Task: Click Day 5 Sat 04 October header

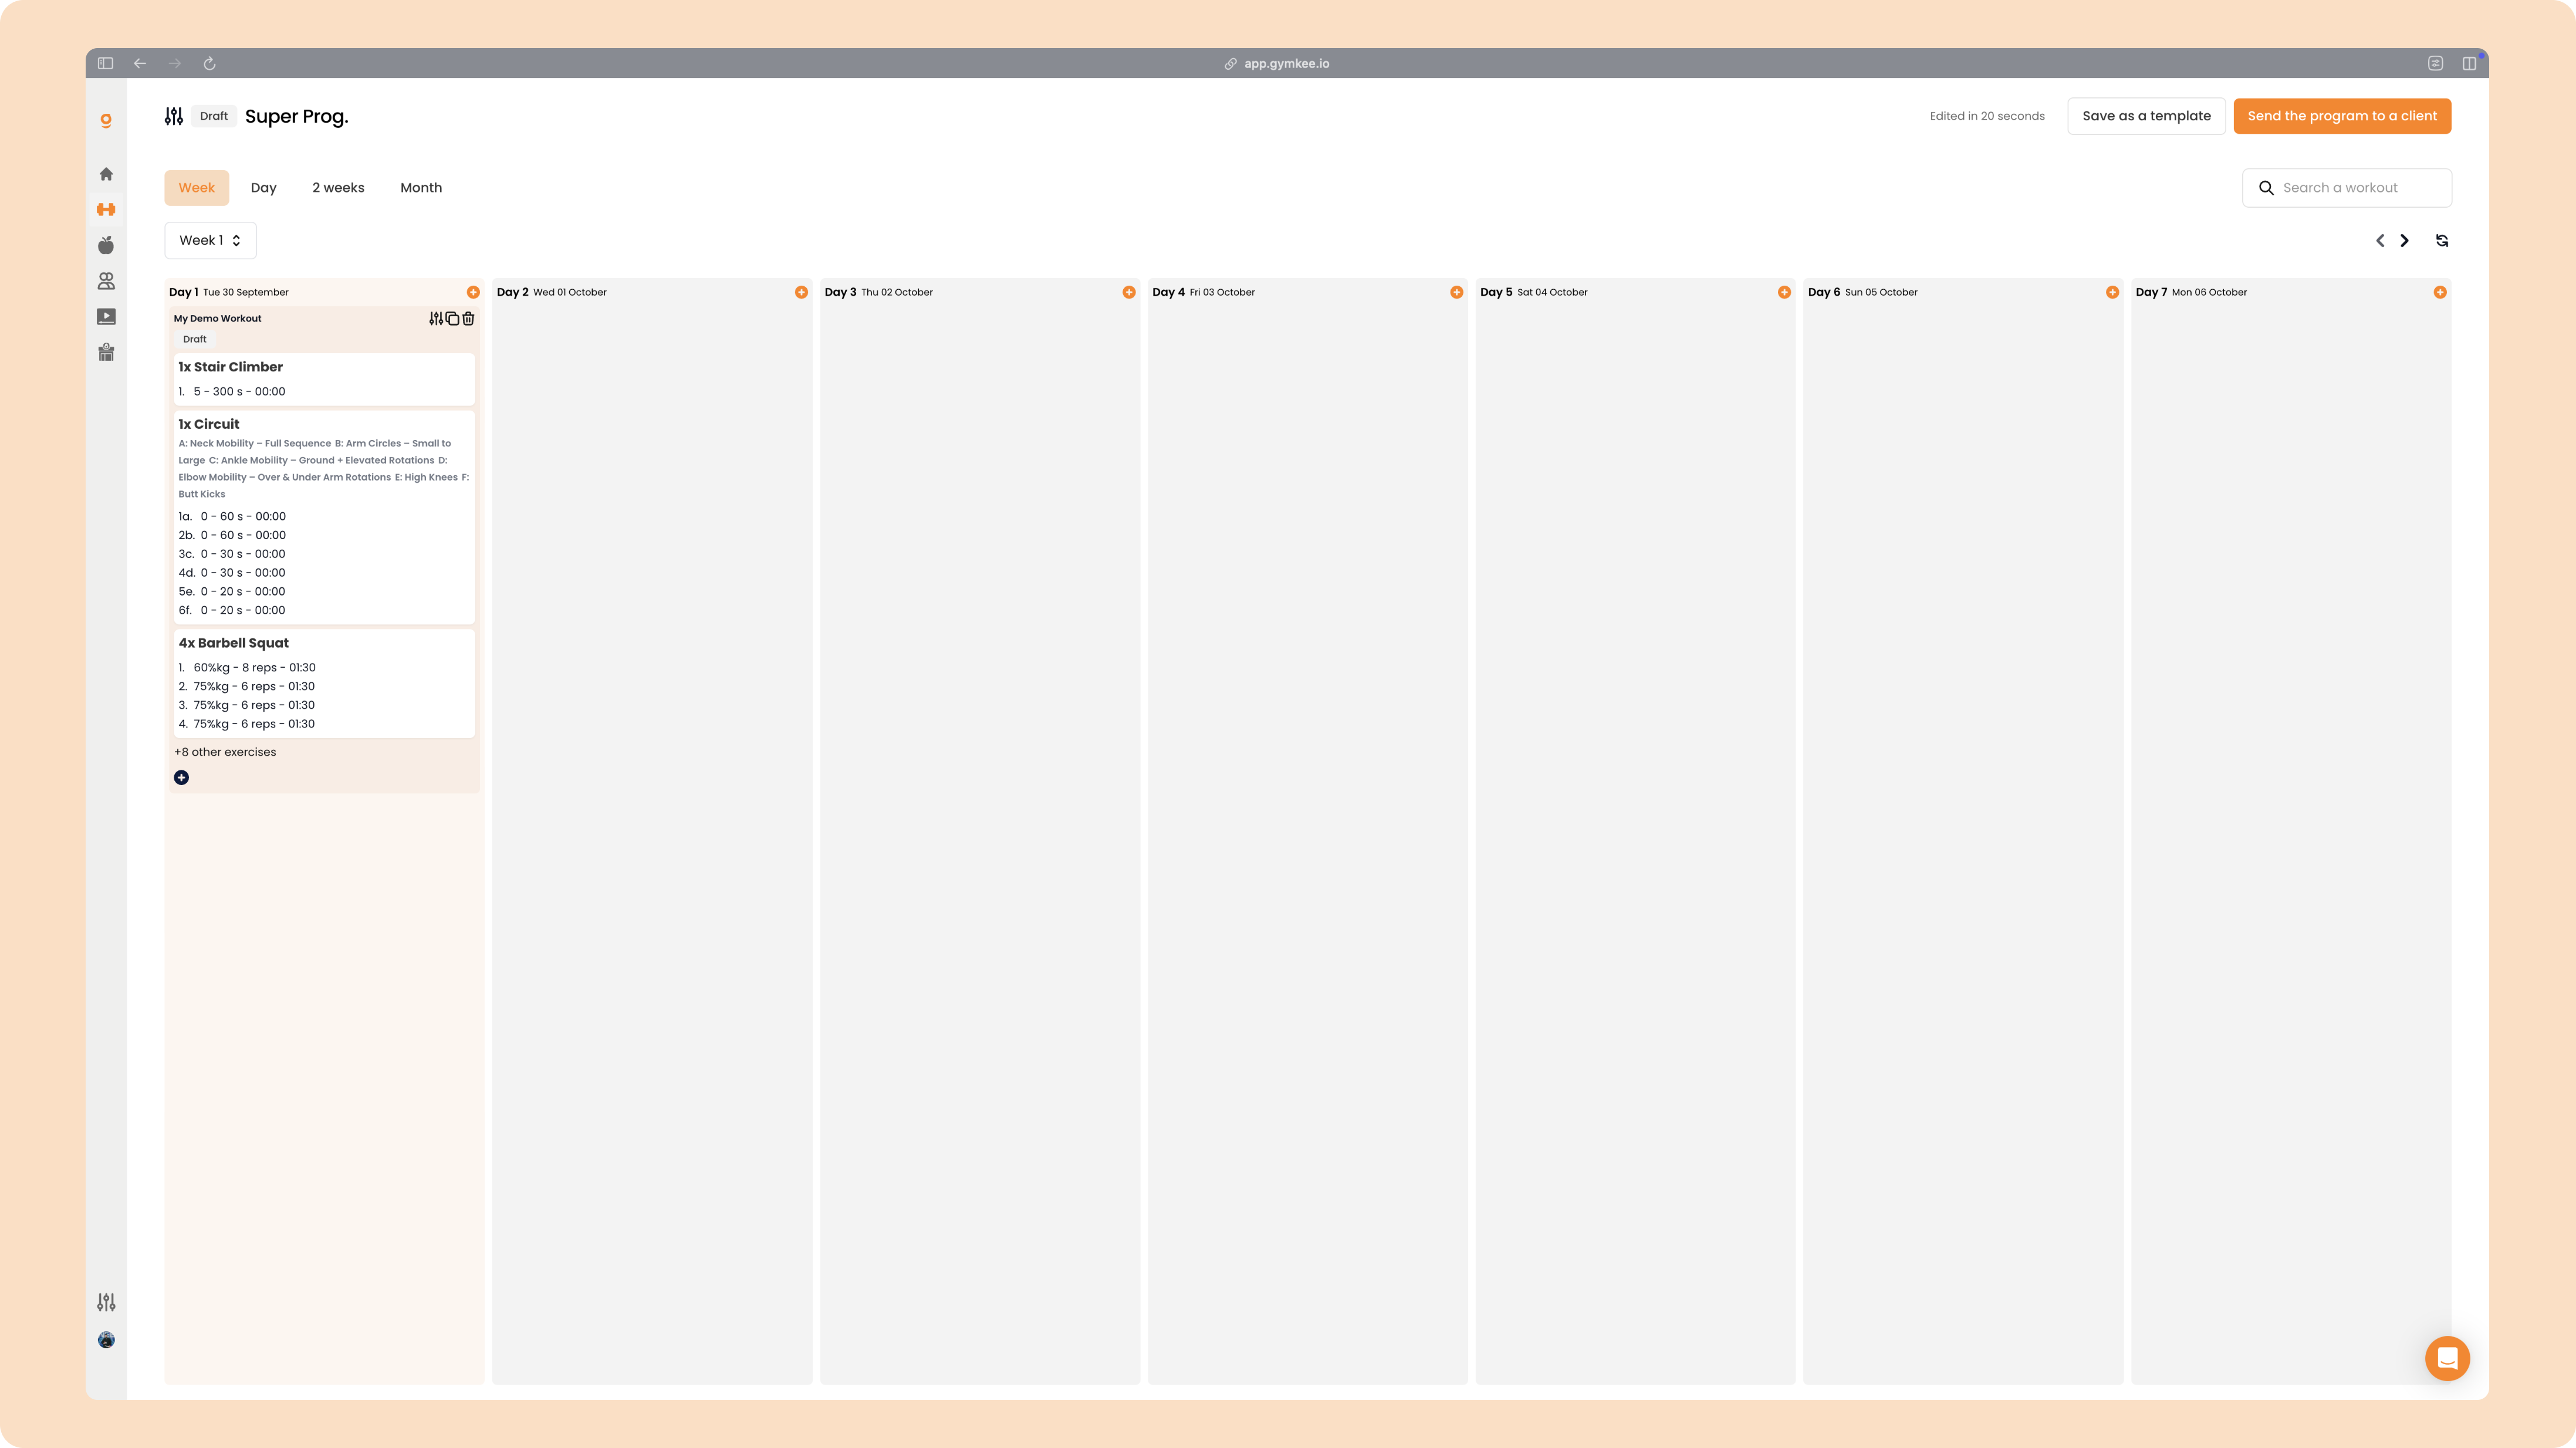Action: point(1534,292)
